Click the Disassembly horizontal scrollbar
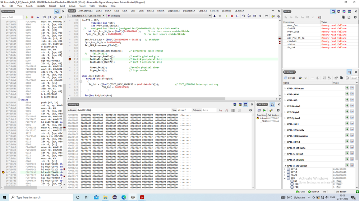The height and width of the screenshot is (201, 359). point(20,187)
